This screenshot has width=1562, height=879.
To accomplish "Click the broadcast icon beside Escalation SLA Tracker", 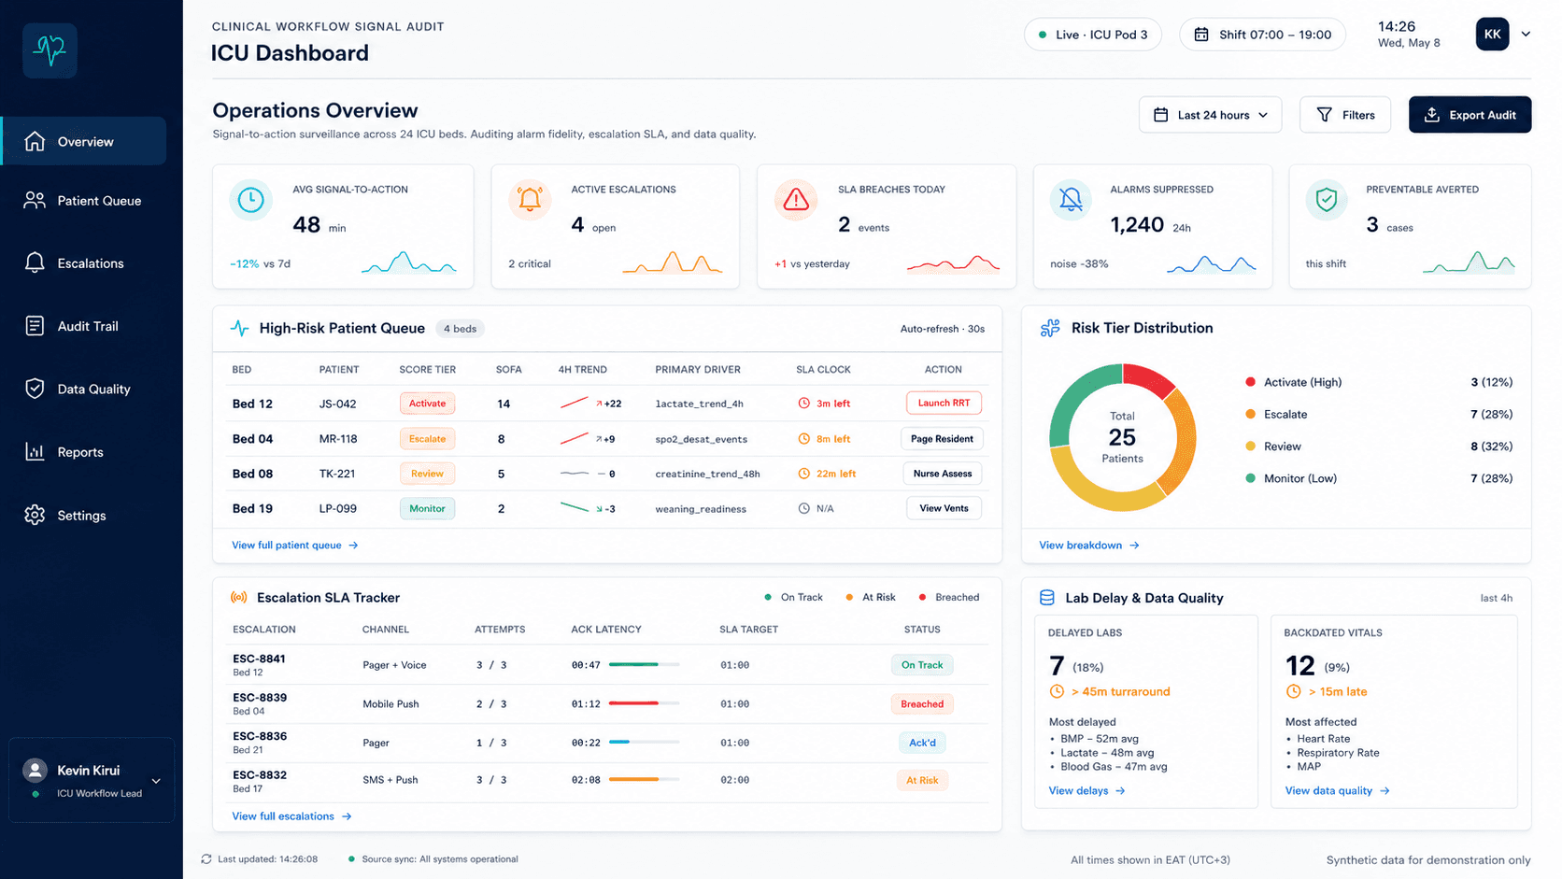I will point(239,598).
